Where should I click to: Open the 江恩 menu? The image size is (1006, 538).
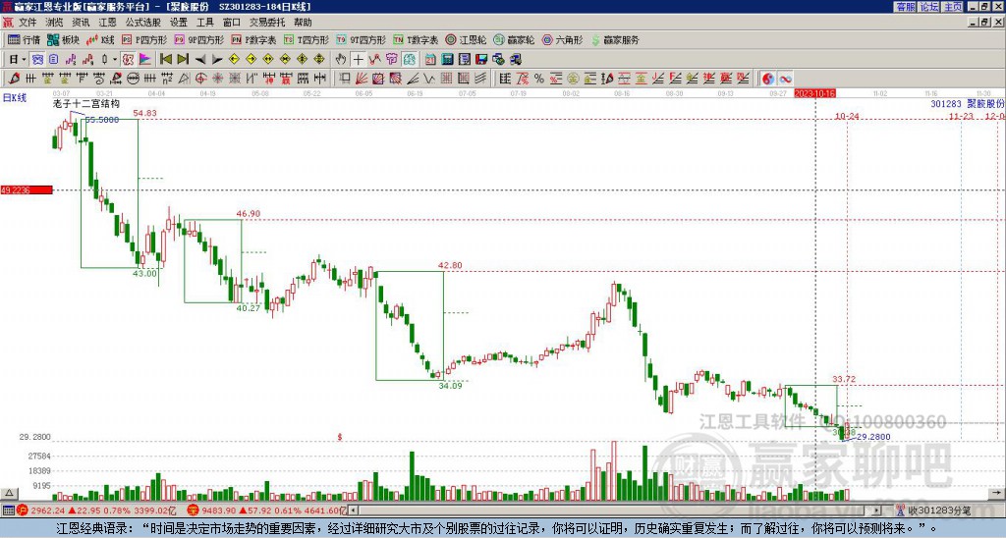pos(107,23)
